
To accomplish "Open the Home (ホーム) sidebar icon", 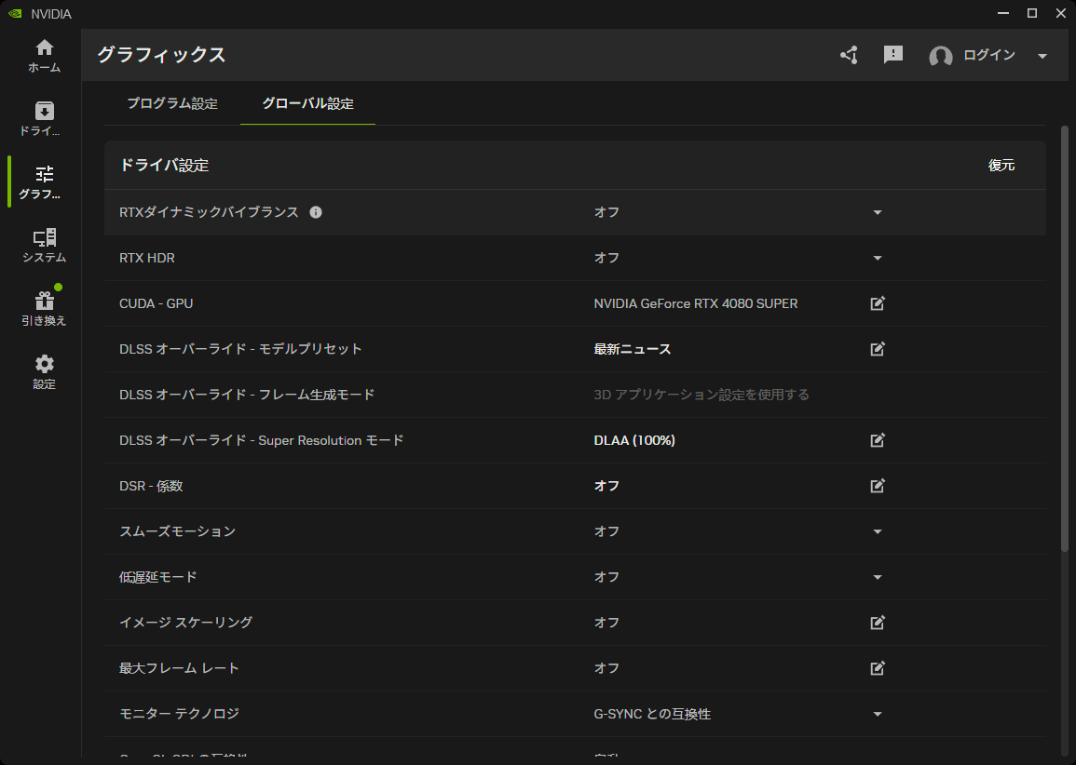I will coord(44,55).
